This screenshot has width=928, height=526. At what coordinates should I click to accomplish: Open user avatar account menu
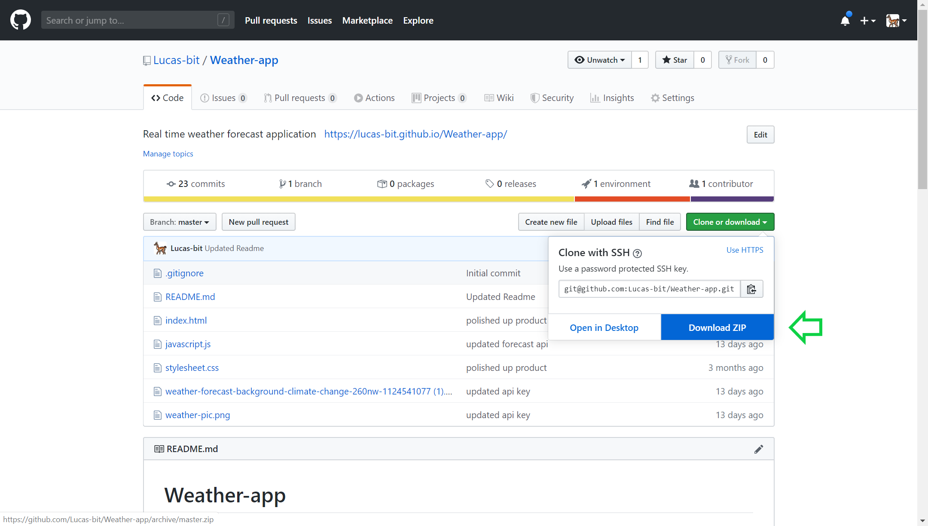click(896, 20)
